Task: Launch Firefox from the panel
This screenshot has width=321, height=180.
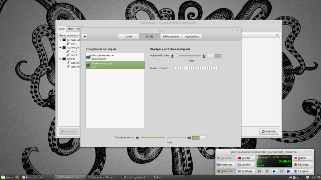Action: (17, 177)
